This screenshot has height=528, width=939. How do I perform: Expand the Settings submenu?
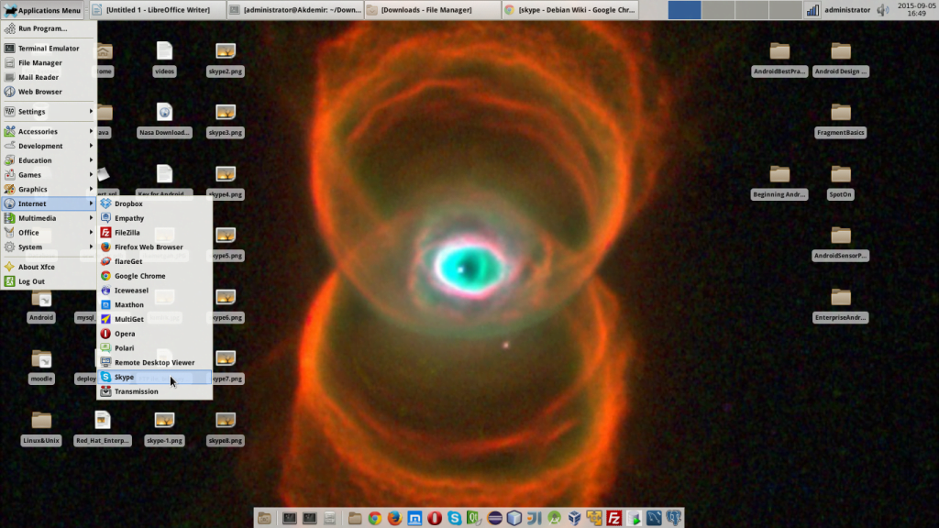click(x=37, y=111)
